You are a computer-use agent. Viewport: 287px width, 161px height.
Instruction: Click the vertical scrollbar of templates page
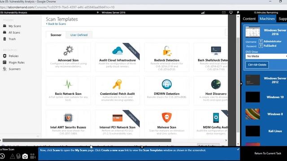238,85
